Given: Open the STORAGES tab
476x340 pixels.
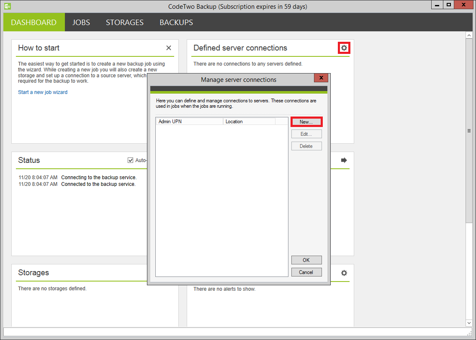Looking at the screenshot, I should (x=125, y=23).
